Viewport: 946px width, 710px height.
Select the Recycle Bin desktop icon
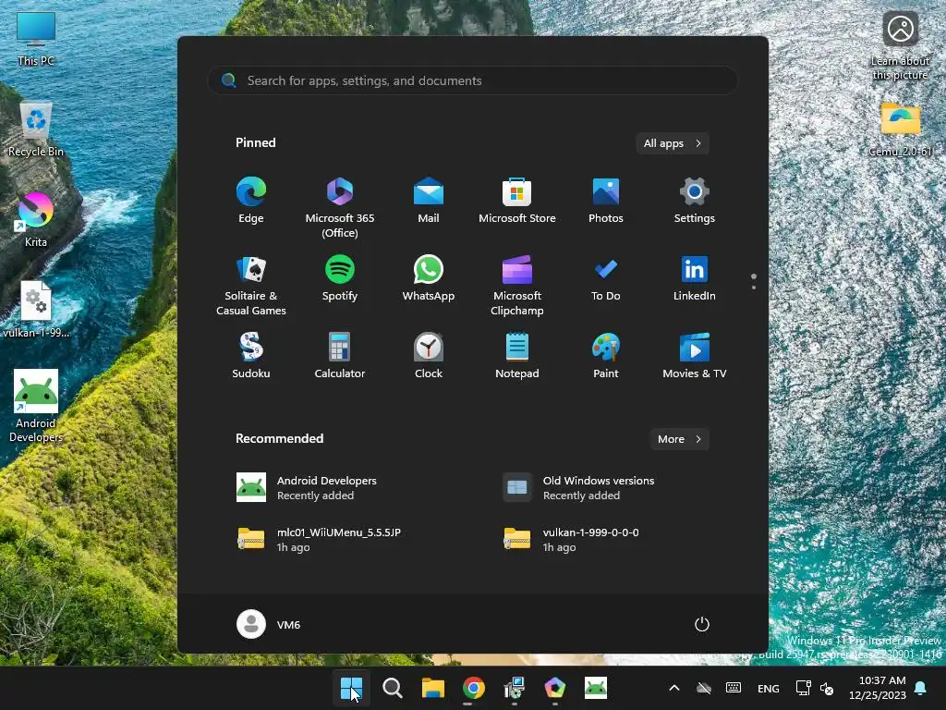point(36,129)
